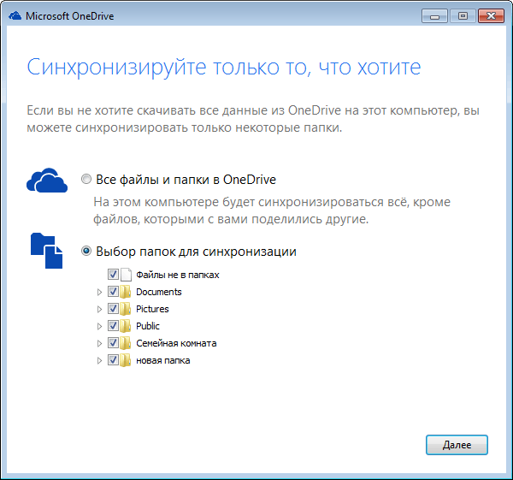Expand the 'новая папка' folder tree
The width and height of the screenshot is (513, 480).
[99, 360]
